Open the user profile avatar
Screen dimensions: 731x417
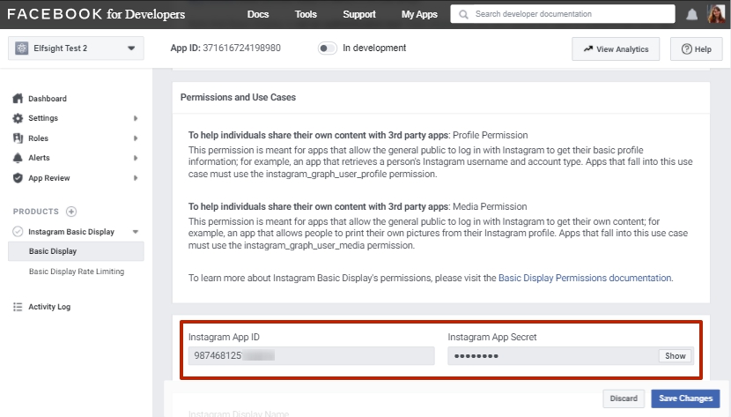point(716,14)
